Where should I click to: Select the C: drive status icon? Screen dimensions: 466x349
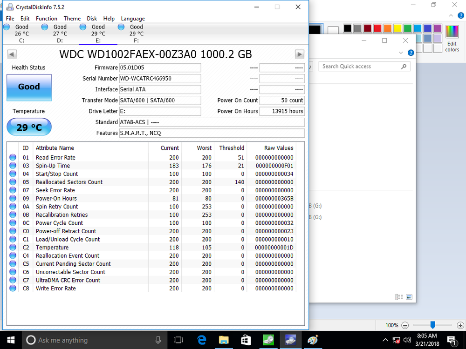coord(7,27)
